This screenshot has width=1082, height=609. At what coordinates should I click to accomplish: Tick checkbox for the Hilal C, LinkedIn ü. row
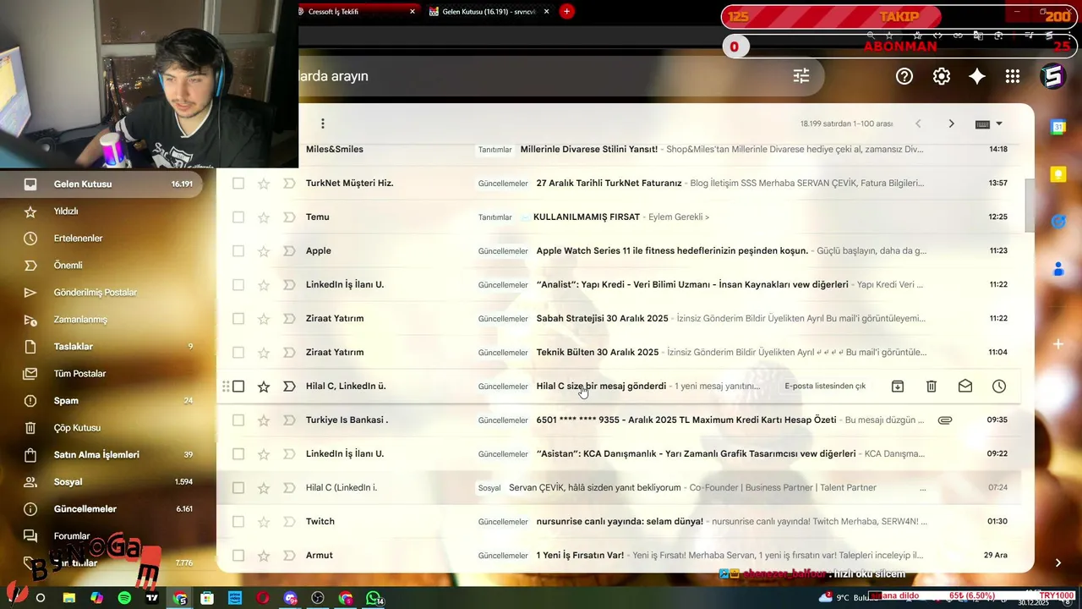point(238,387)
